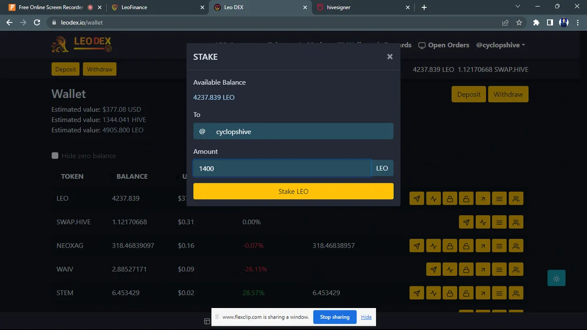This screenshot has height=330, width=587.
Task: Open LEO transaction history list icon
Action: pyautogui.click(x=499, y=198)
